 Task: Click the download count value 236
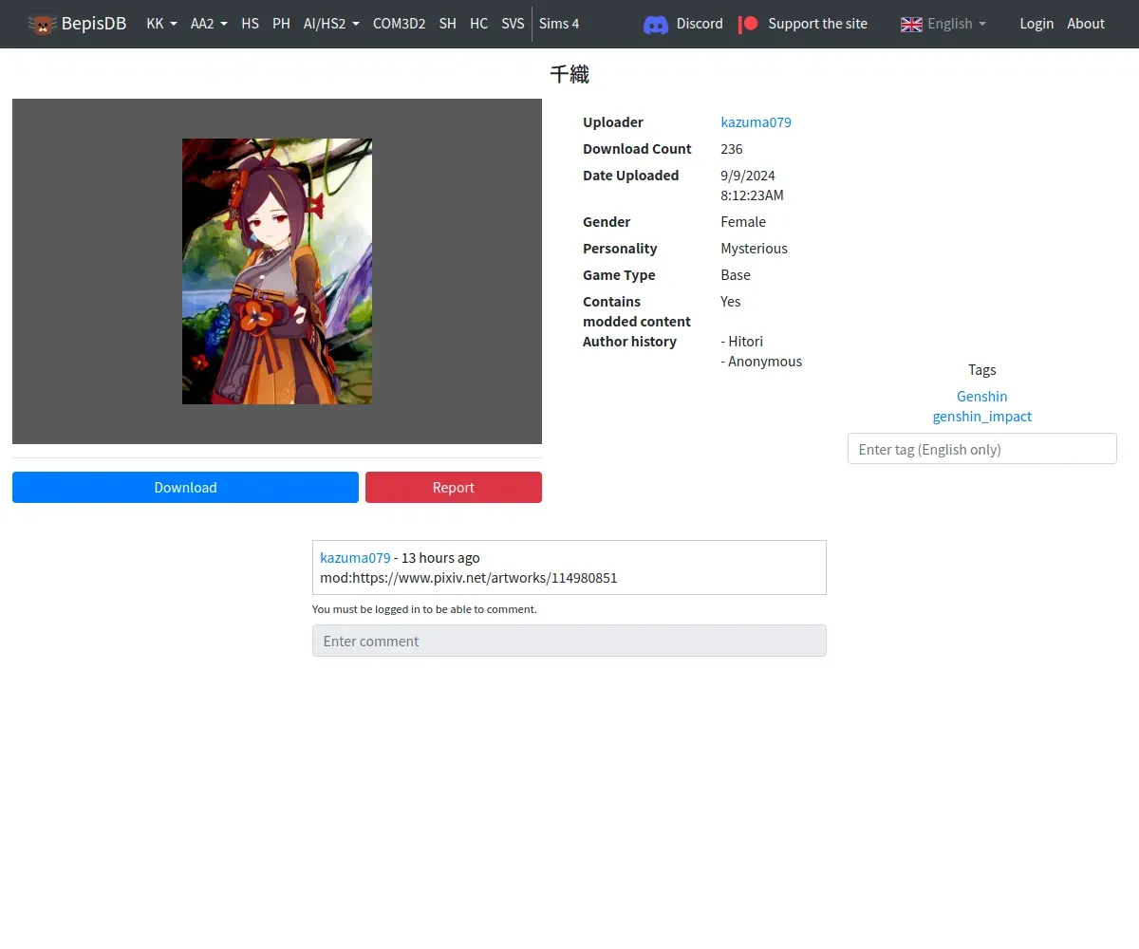click(x=732, y=149)
